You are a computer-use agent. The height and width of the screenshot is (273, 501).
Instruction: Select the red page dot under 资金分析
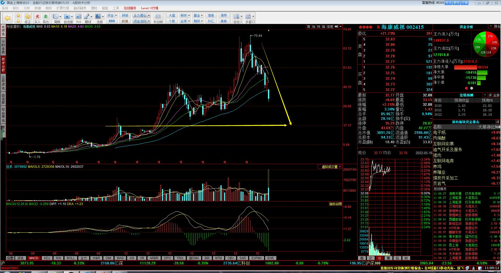pyautogui.click(x=466, y=88)
